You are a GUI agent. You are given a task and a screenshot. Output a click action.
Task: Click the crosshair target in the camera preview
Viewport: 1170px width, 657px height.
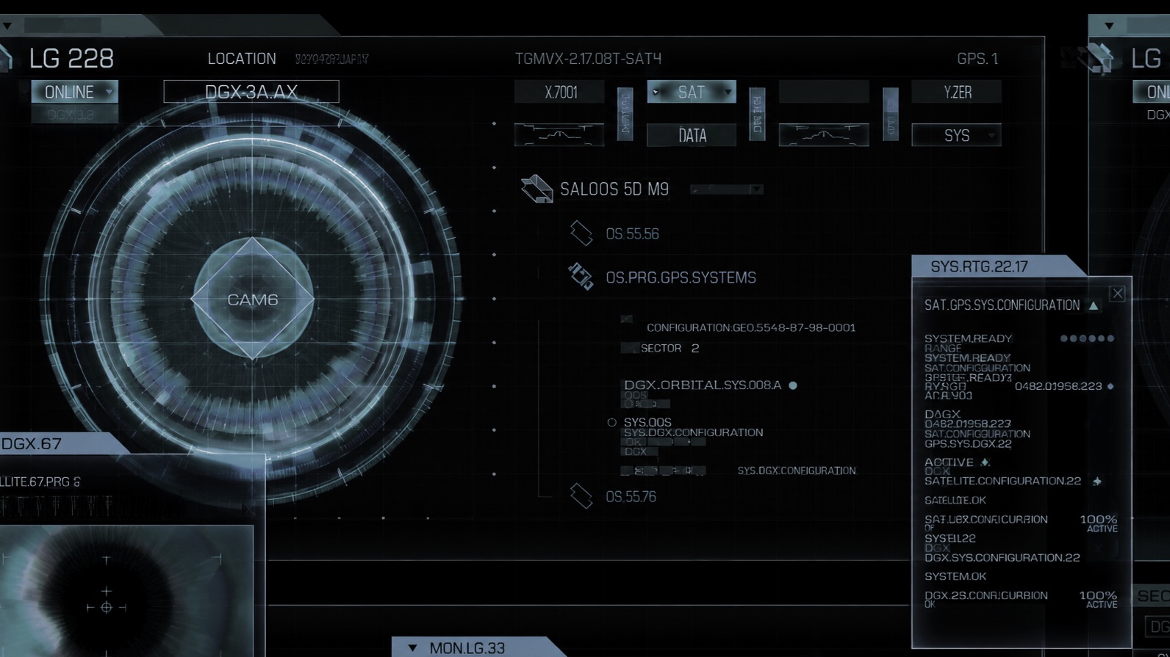pyautogui.click(x=106, y=607)
